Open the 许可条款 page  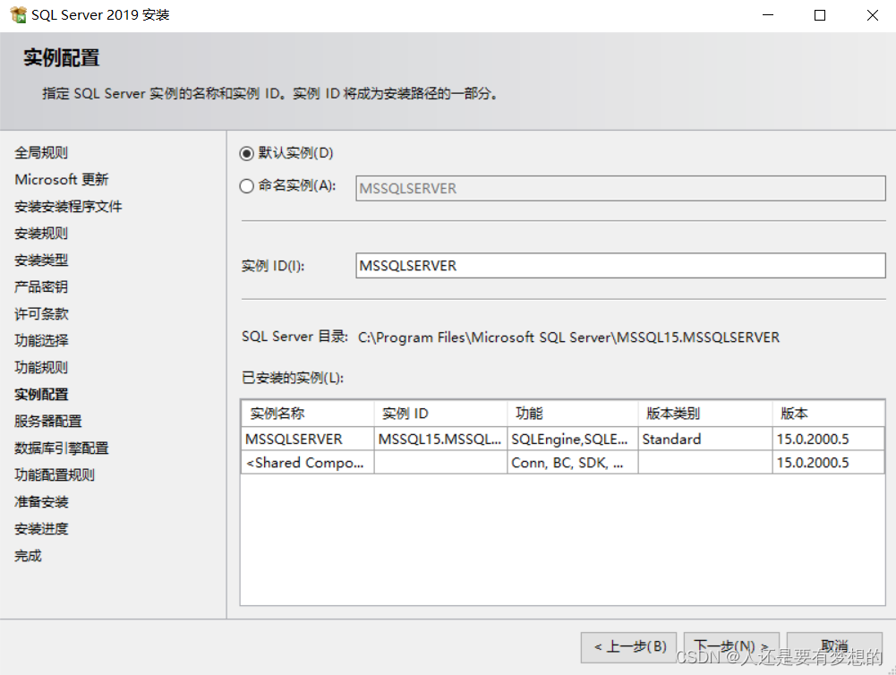(x=41, y=313)
